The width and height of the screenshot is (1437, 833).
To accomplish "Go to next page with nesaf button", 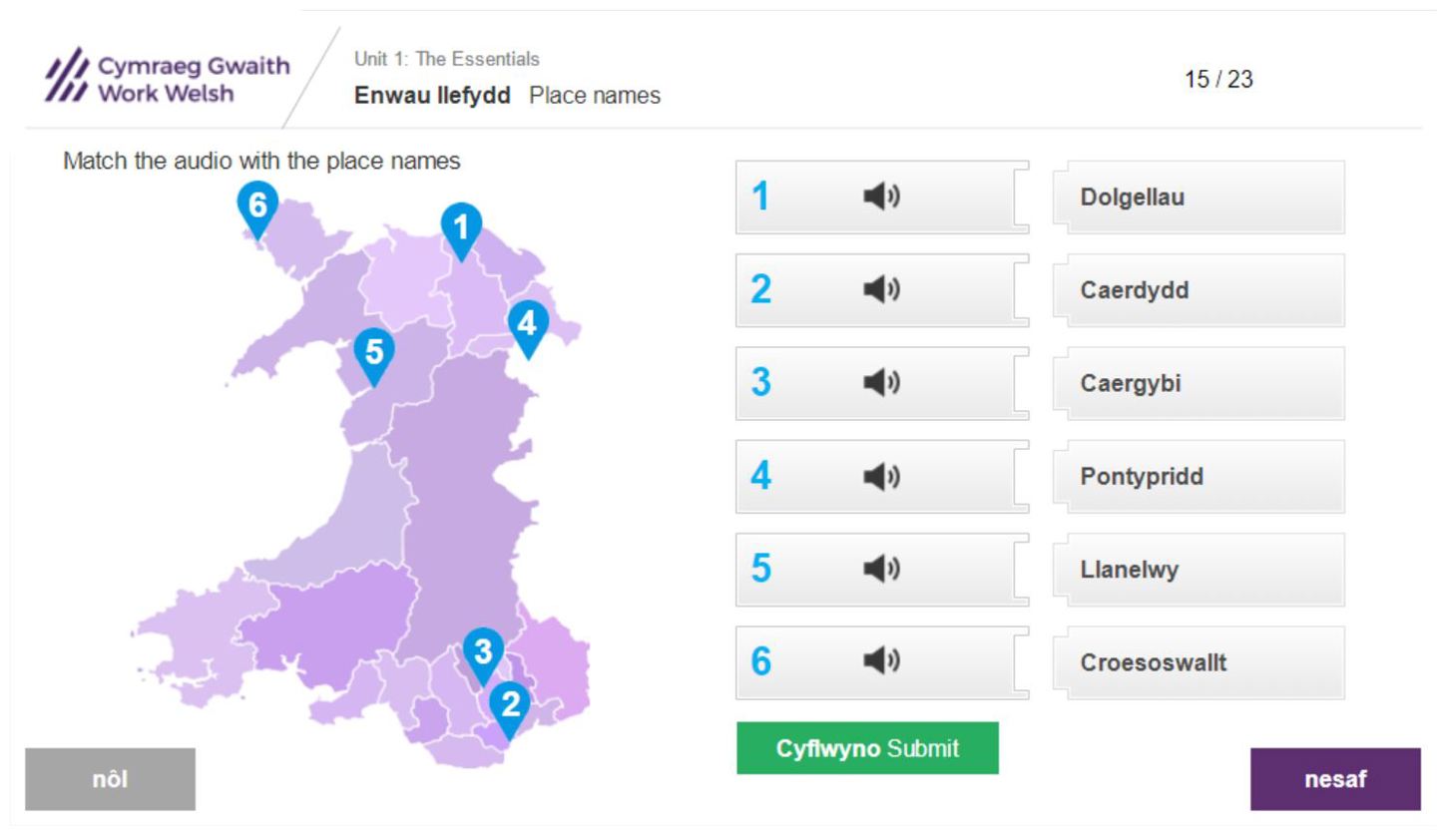I will [1334, 779].
